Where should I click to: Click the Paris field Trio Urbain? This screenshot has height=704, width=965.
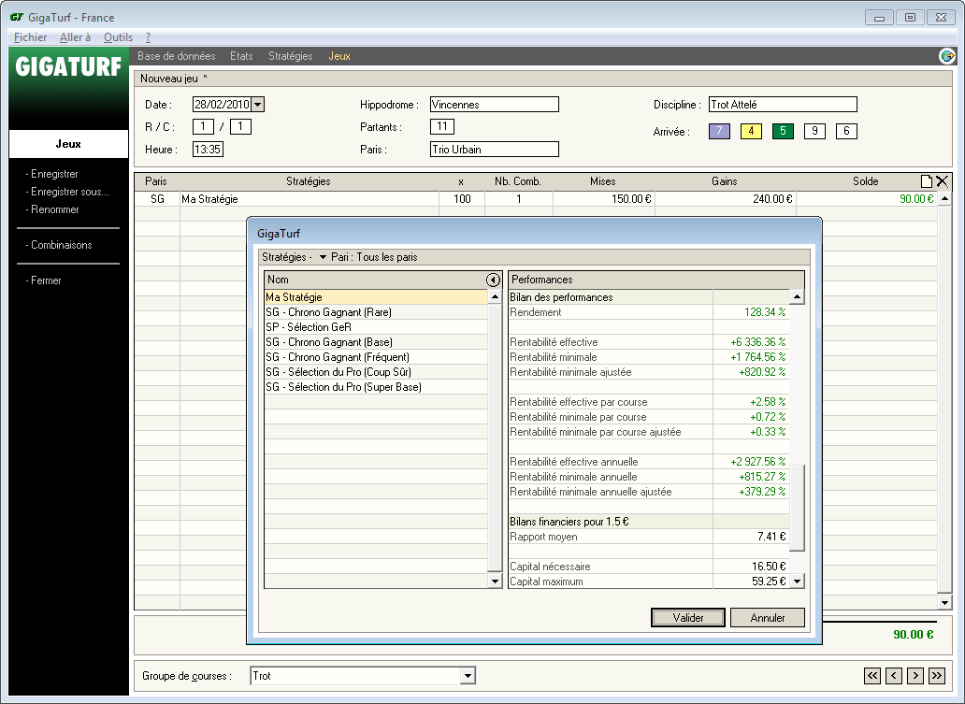(495, 150)
